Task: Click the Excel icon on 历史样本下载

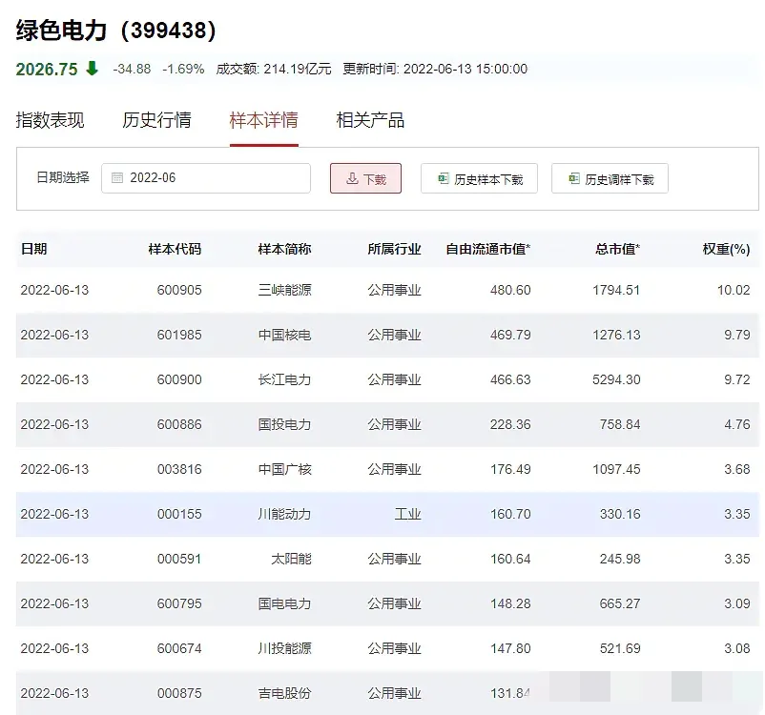Action: [443, 178]
